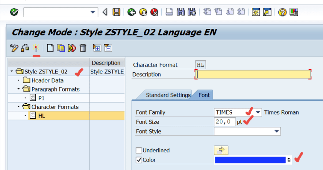Click the Description input field
Image resolution: width=323 pixels, height=170 pixels.
pyautogui.click(x=254, y=74)
